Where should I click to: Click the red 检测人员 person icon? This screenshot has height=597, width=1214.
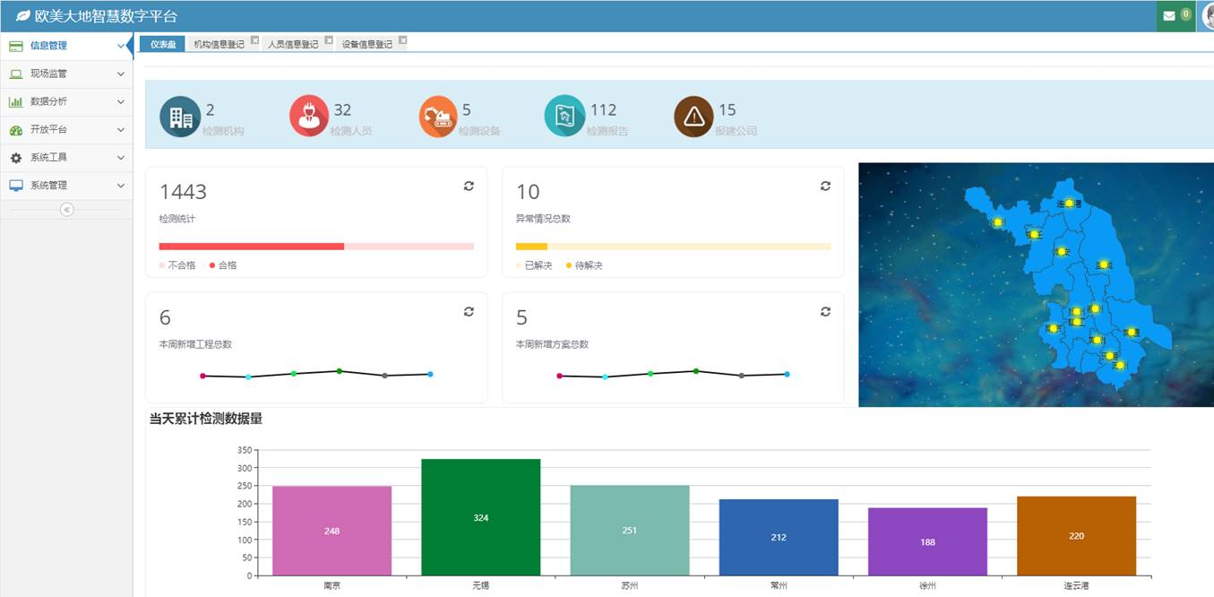(x=309, y=117)
